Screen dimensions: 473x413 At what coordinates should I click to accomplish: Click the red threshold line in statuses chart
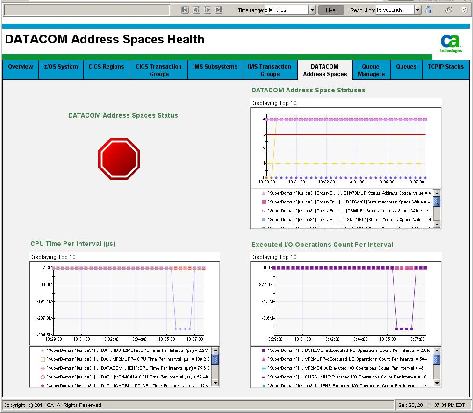click(x=346, y=134)
